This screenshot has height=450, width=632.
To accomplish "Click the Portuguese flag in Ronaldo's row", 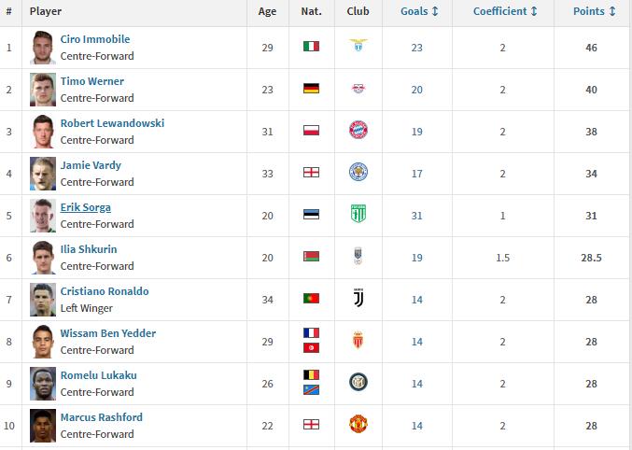I will 311,298.
